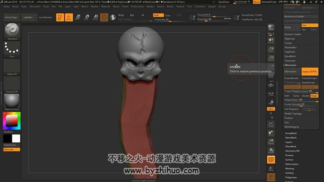Click the Actual size icon
This screenshot has height=182, width=324.
click(x=271, y=58)
